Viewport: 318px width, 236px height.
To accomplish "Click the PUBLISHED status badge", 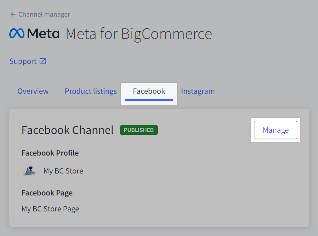I will pyautogui.click(x=139, y=130).
